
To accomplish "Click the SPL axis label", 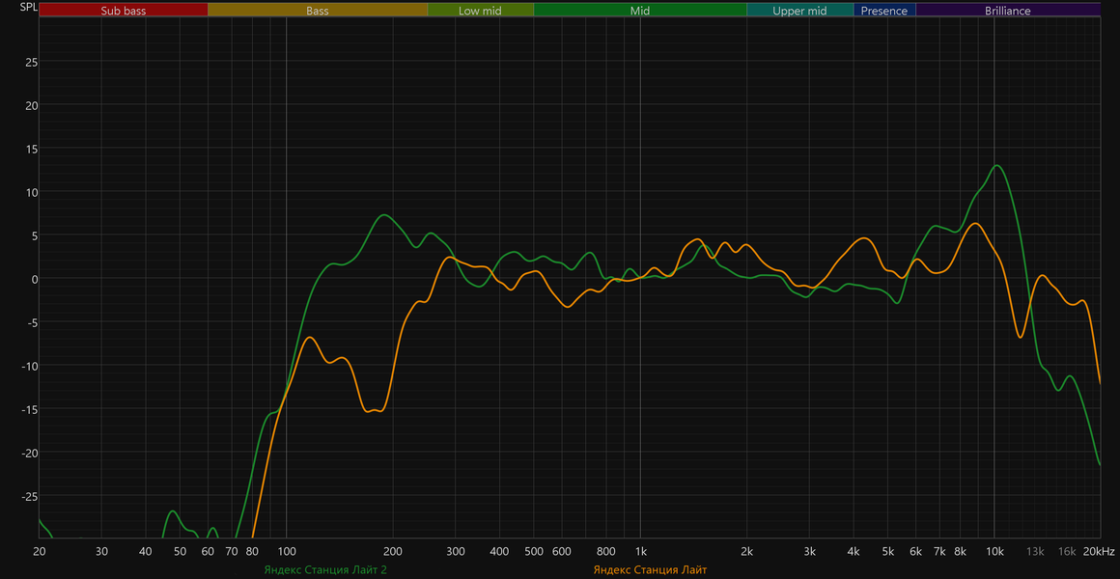I will click(29, 8).
